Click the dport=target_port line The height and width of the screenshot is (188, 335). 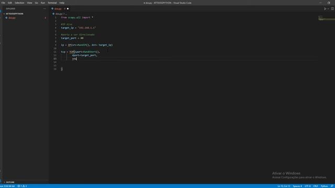[85, 55]
